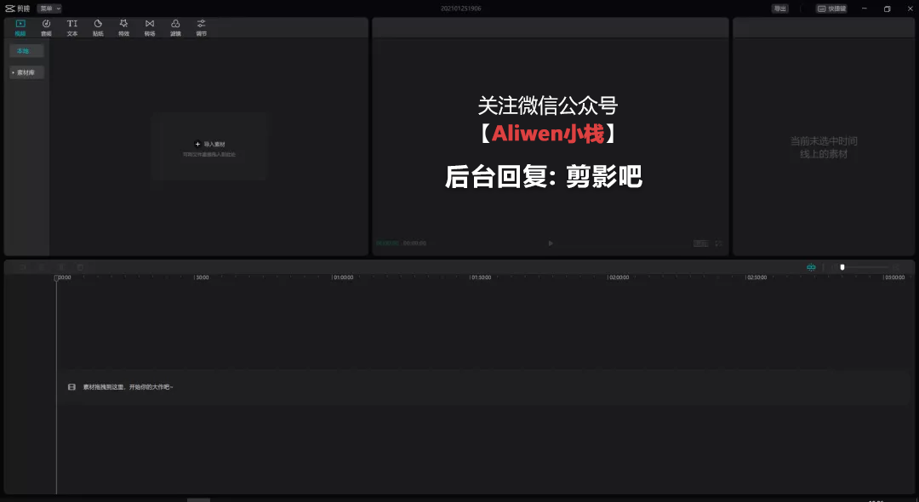
Task: Click the track film strip icon
Action: (x=71, y=387)
